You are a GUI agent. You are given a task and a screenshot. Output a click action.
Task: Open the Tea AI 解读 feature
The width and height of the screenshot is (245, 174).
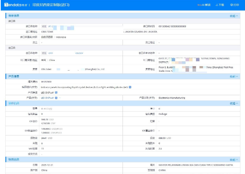(x=204, y=5)
